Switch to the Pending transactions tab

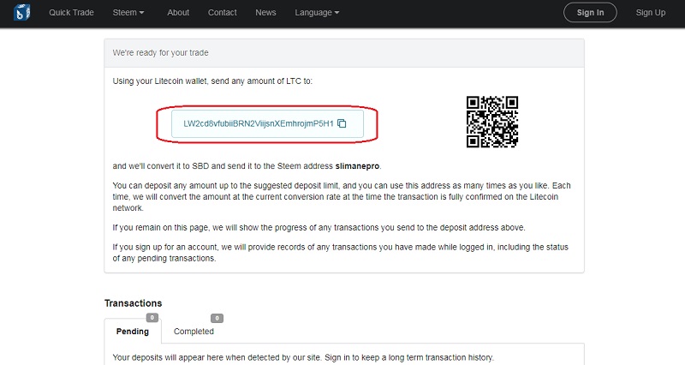click(133, 332)
